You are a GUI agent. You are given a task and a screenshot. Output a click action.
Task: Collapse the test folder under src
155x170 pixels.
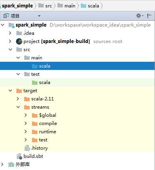click(x=18, y=74)
